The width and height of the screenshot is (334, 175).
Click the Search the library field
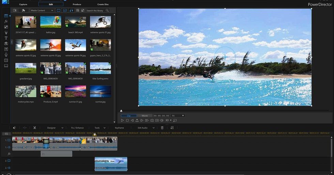click(x=96, y=11)
